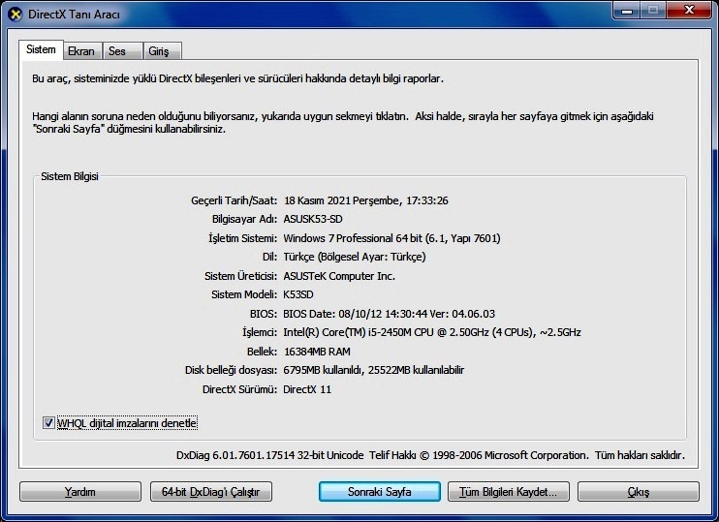Select system model value K53SD

pos(298,294)
